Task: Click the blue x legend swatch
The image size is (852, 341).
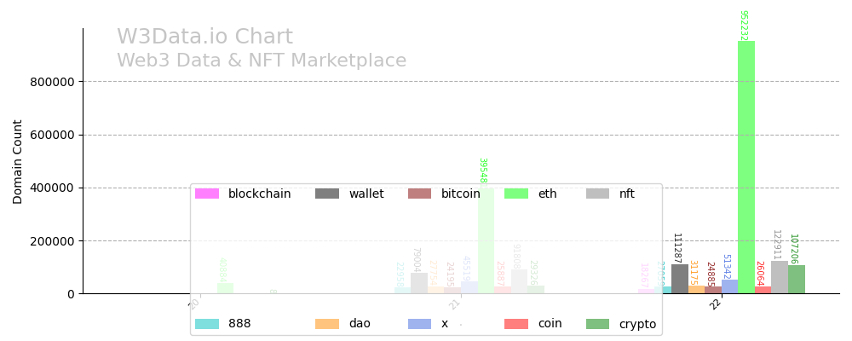Action: point(419,324)
